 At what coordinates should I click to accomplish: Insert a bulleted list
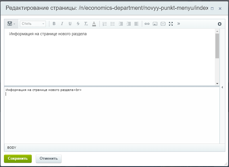pos(113,24)
